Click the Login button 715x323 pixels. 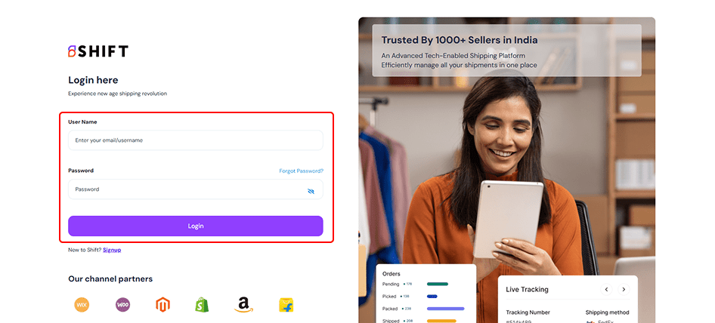coord(196,226)
